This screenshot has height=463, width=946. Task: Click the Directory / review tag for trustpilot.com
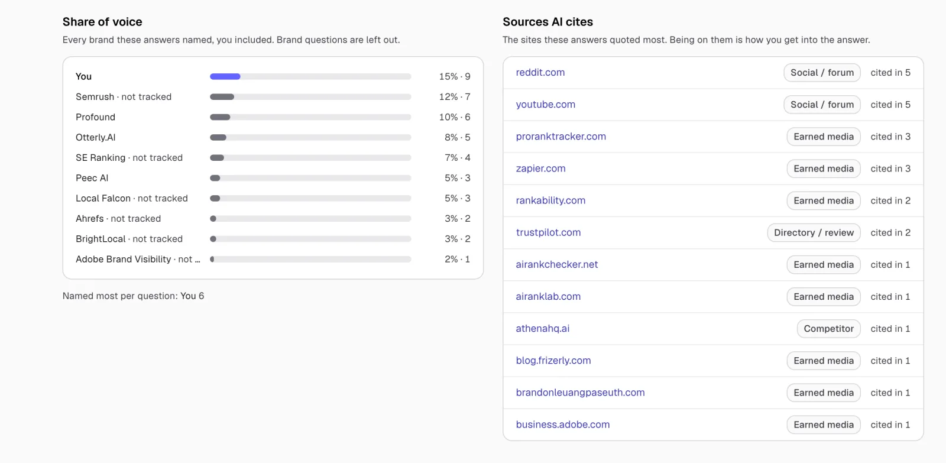[x=814, y=232]
